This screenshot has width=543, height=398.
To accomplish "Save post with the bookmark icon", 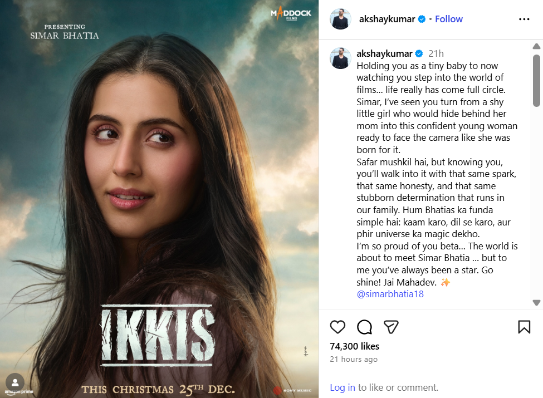I will pyautogui.click(x=524, y=327).
